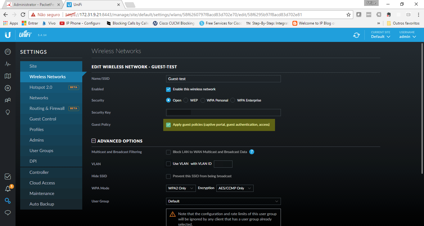Open Hotspot 2.0 settings
The width and height of the screenshot is (424, 226).
(x=51, y=87)
